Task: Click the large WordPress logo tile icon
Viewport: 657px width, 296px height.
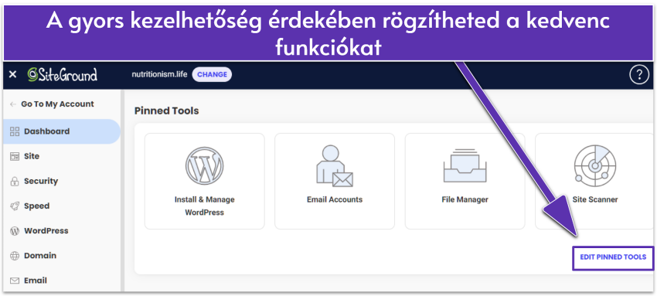Action: pyautogui.click(x=205, y=166)
